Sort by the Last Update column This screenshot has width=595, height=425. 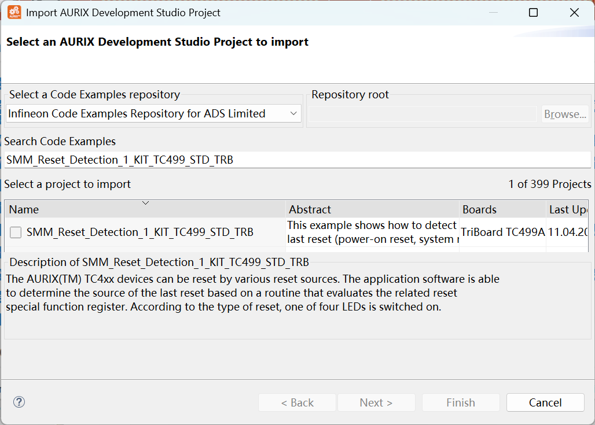pos(568,209)
